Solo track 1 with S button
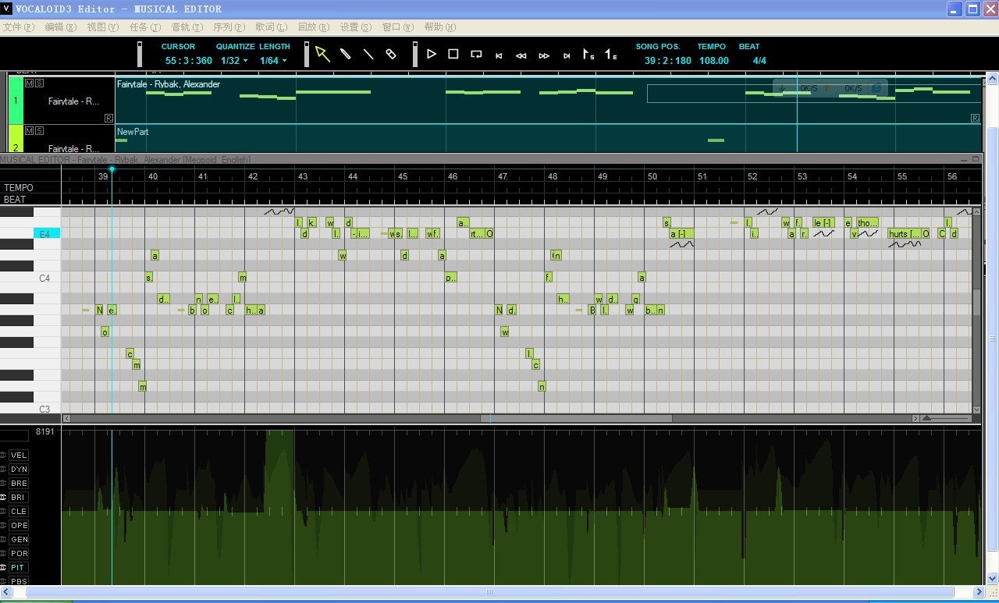The width and height of the screenshot is (999, 603). pos(39,83)
